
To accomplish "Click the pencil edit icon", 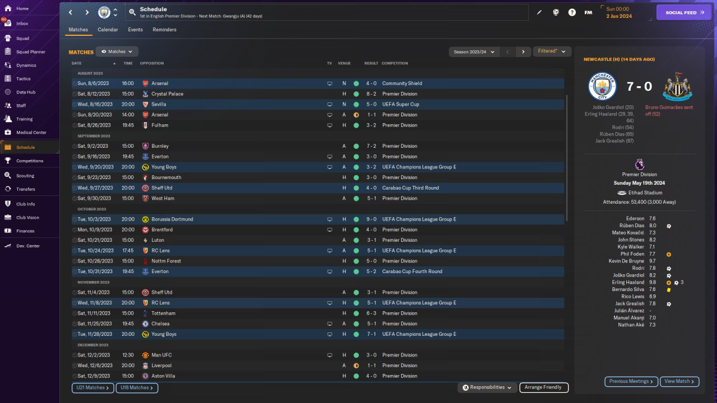I will (539, 12).
